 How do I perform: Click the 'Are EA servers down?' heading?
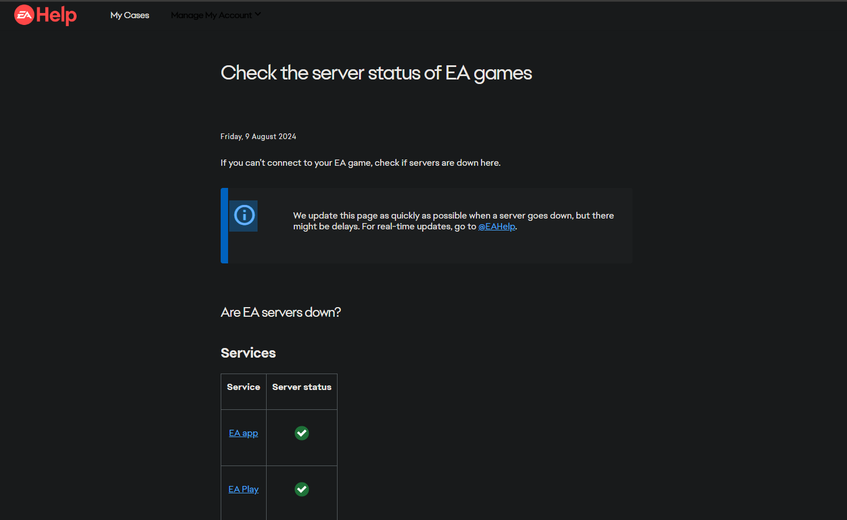tap(281, 312)
